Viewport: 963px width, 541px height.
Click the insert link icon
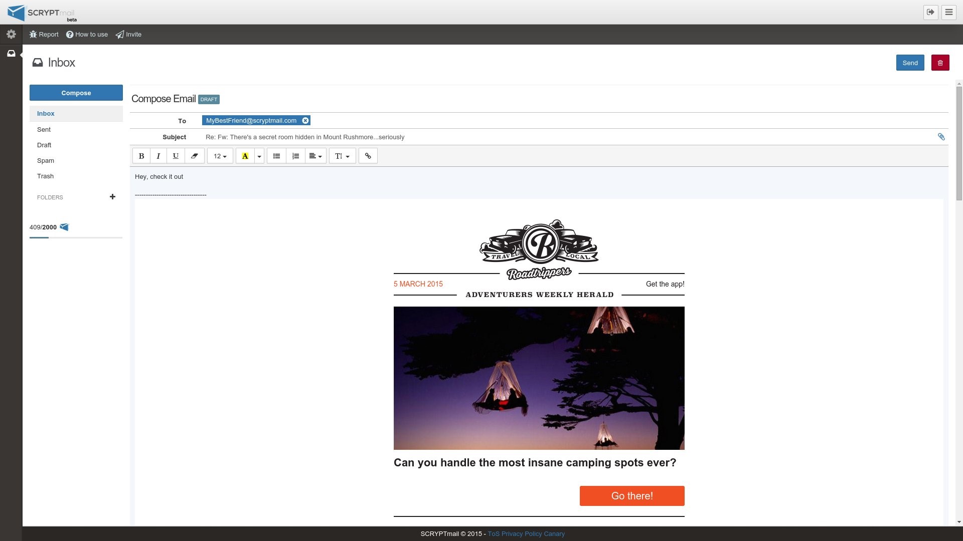tap(368, 156)
